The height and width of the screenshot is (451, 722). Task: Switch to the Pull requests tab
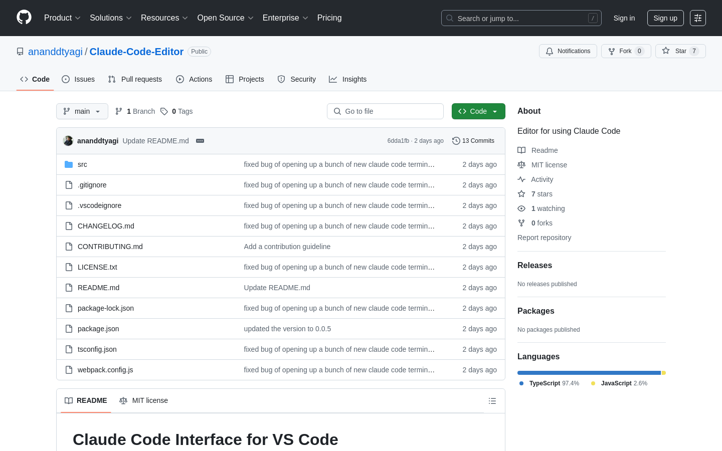point(135,79)
